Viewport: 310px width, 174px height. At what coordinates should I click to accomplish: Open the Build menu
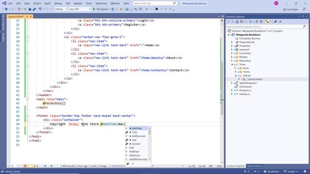pos(47,3)
